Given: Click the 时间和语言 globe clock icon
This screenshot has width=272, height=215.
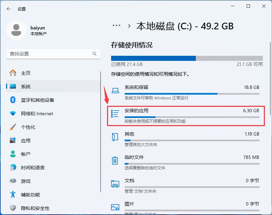Looking at the screenshot, I should pyautogui.click(x=13, y=167).
